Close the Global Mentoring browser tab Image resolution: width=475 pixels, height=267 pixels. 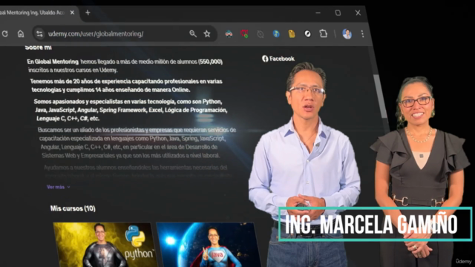click(x=72, y=13)
